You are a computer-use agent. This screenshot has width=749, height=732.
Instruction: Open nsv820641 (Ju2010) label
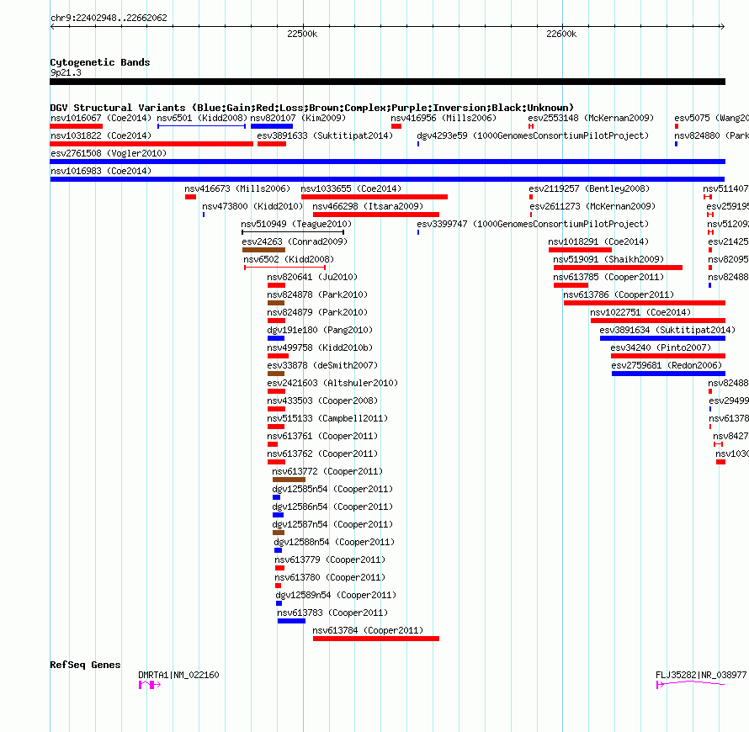click(x=312, y=277)
